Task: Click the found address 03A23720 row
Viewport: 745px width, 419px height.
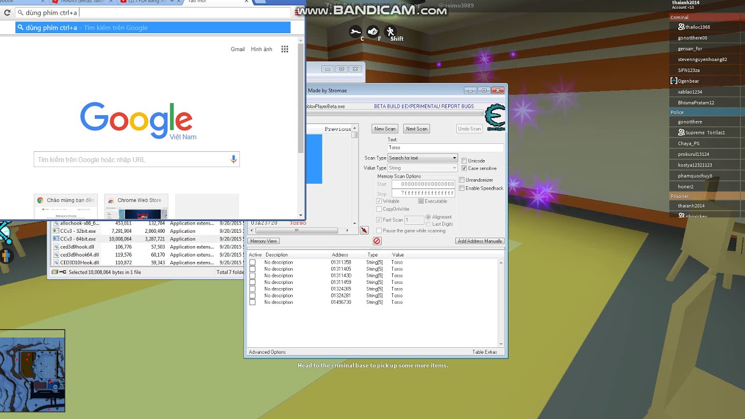Action: [300, 223]
